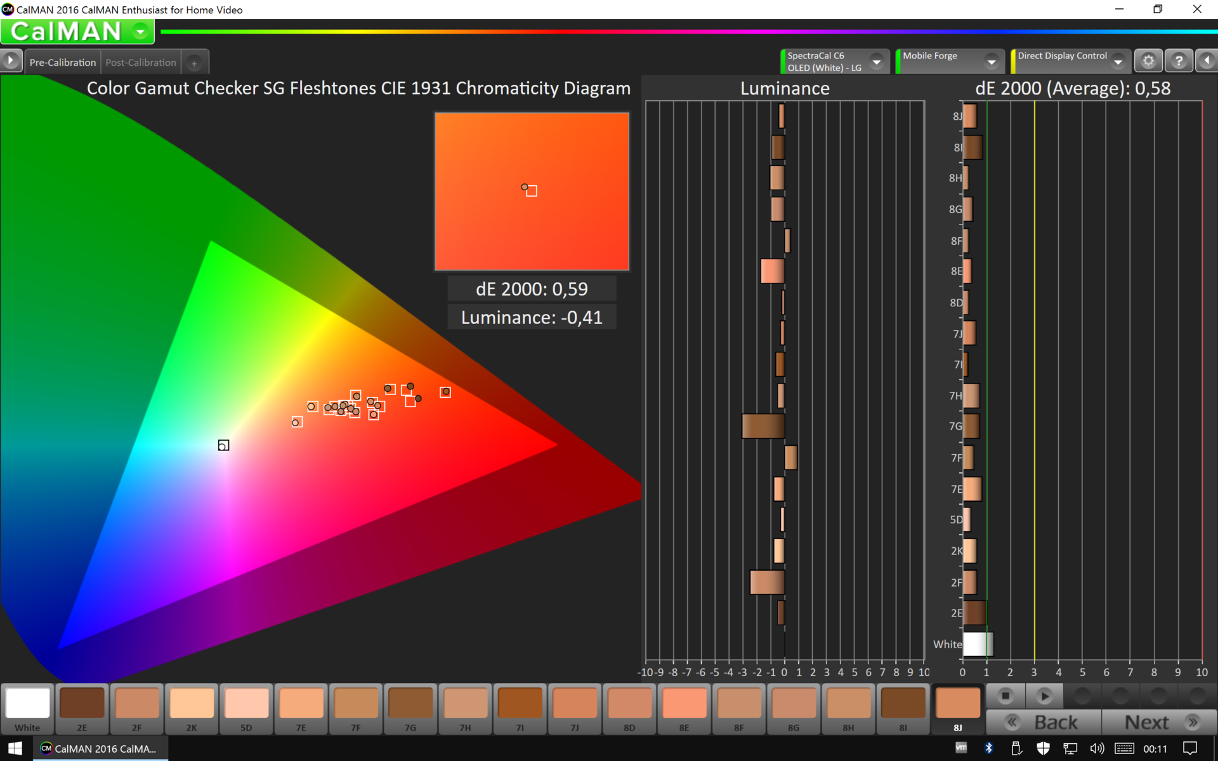Click CalMAN 2016 taskbar button
The width and height of the screenshot is (1218, 761).
[99, 748]
